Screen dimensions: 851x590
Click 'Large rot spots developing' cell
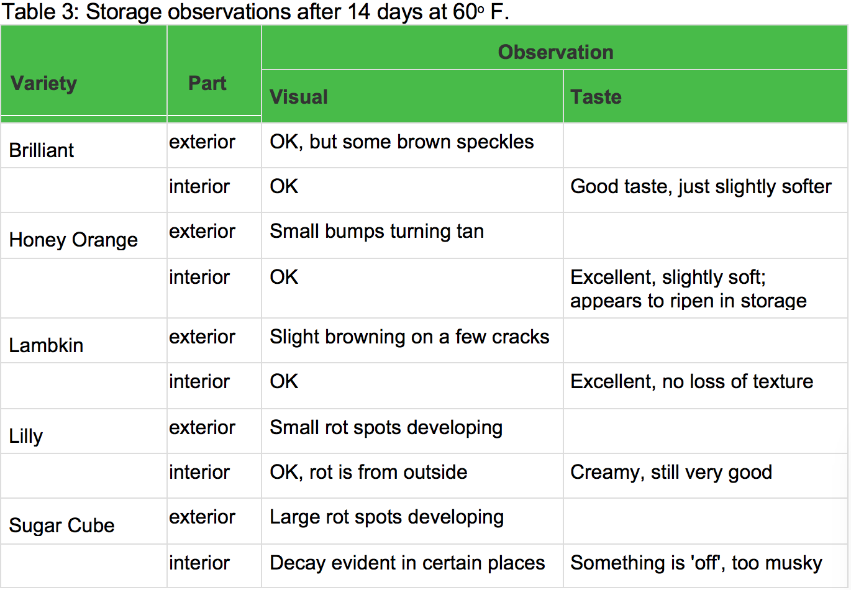386,517
